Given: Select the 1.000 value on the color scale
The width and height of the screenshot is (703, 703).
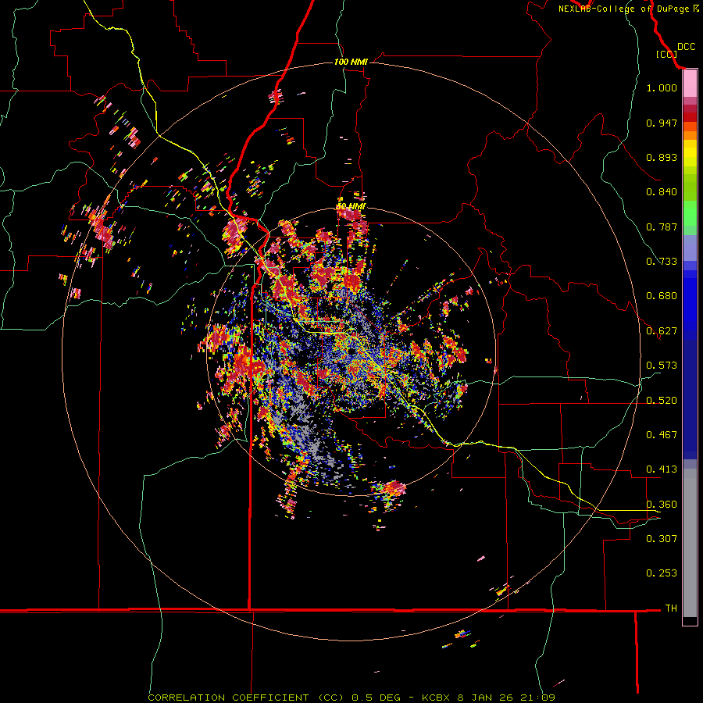Looking at the screenshot, I should click(662, 87).
